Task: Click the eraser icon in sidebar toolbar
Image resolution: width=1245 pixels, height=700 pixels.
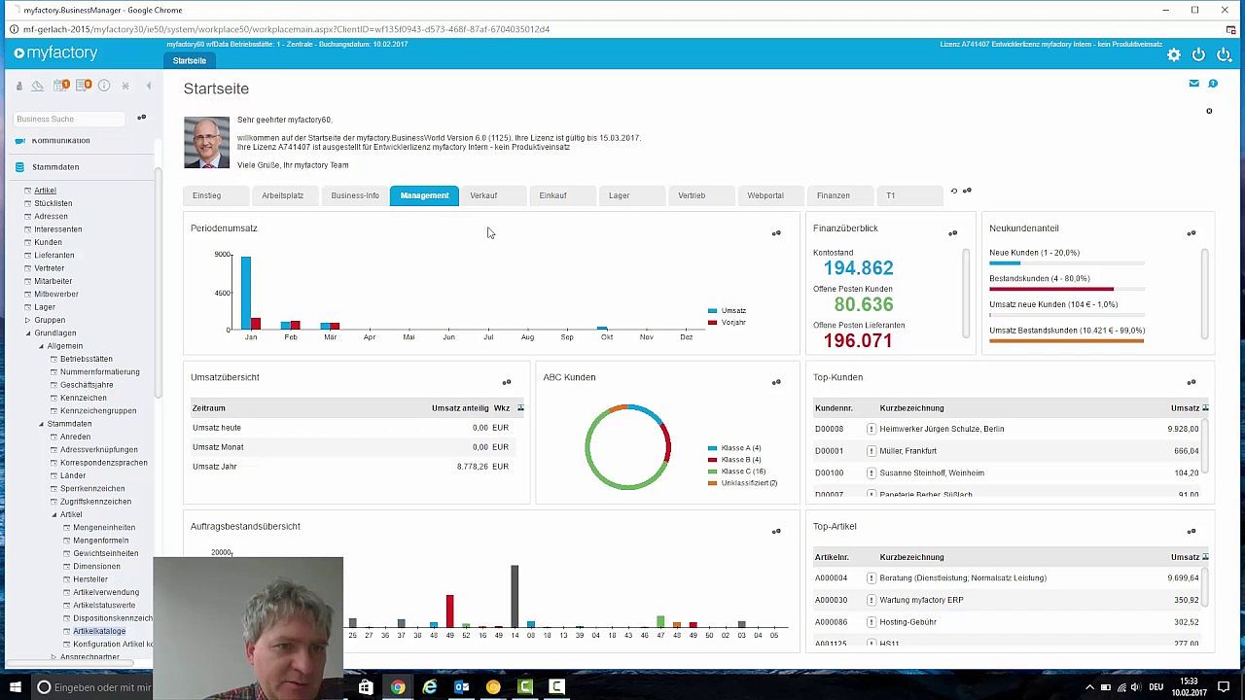Action: click(38, 86)
